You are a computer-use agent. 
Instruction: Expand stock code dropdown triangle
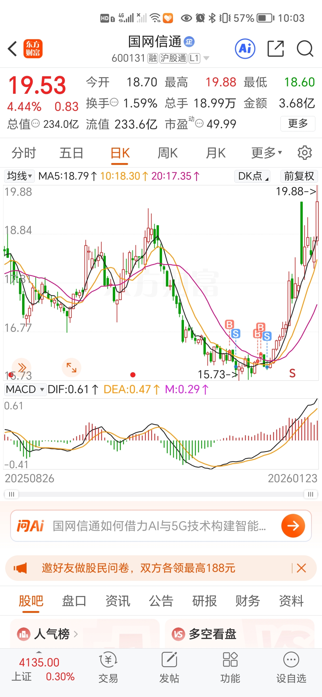(206, 58)
